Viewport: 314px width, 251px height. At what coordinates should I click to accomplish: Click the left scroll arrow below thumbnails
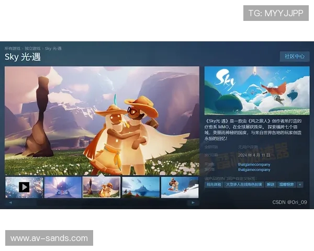9,202
